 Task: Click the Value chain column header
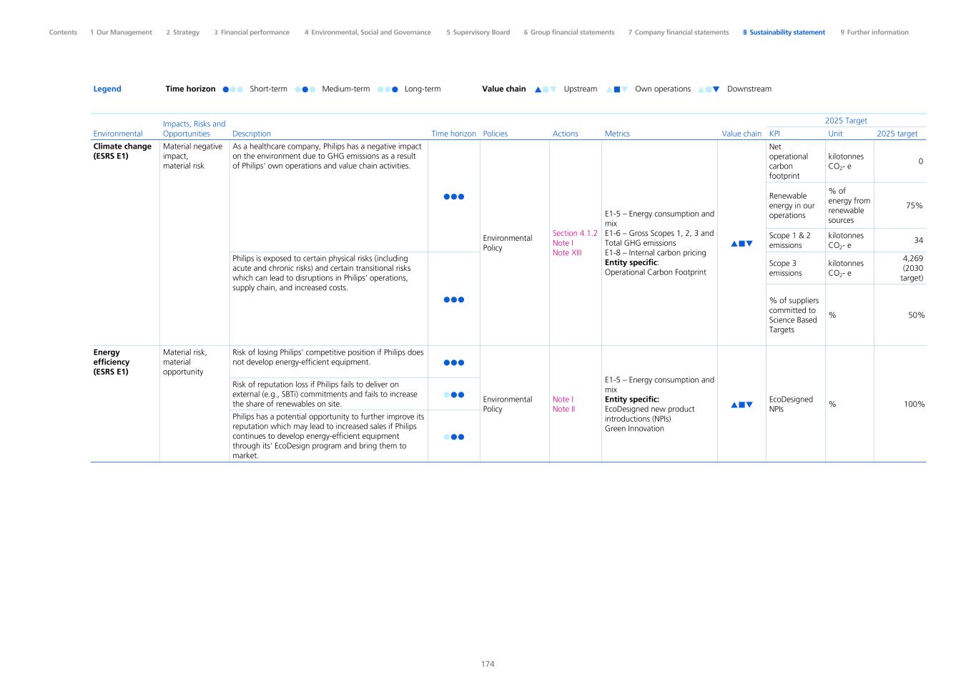coord(741,134)
